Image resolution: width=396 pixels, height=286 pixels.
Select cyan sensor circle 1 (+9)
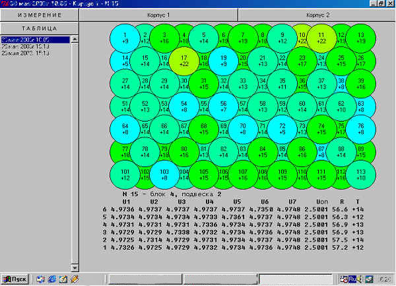point(125,38)
